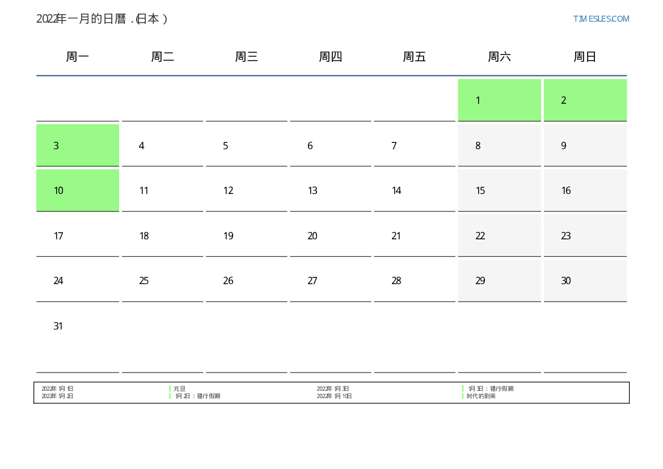
Task: Click the 时代的到来 holiday legend entry
Action: pyautogui.click(x=481, y=396)
